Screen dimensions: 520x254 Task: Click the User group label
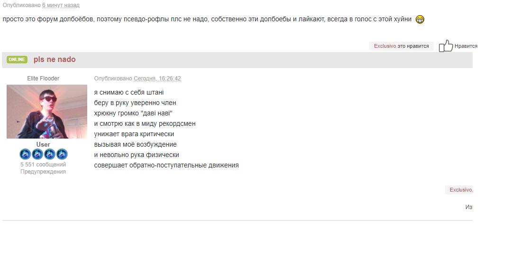[x=43, y=145]
